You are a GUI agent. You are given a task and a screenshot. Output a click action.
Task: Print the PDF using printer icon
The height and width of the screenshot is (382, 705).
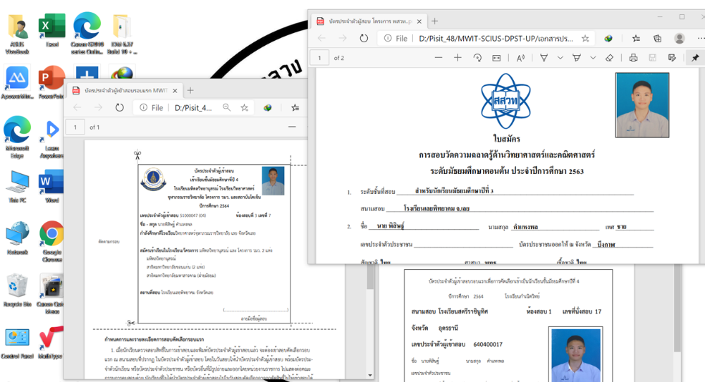[x=633, y=58]
